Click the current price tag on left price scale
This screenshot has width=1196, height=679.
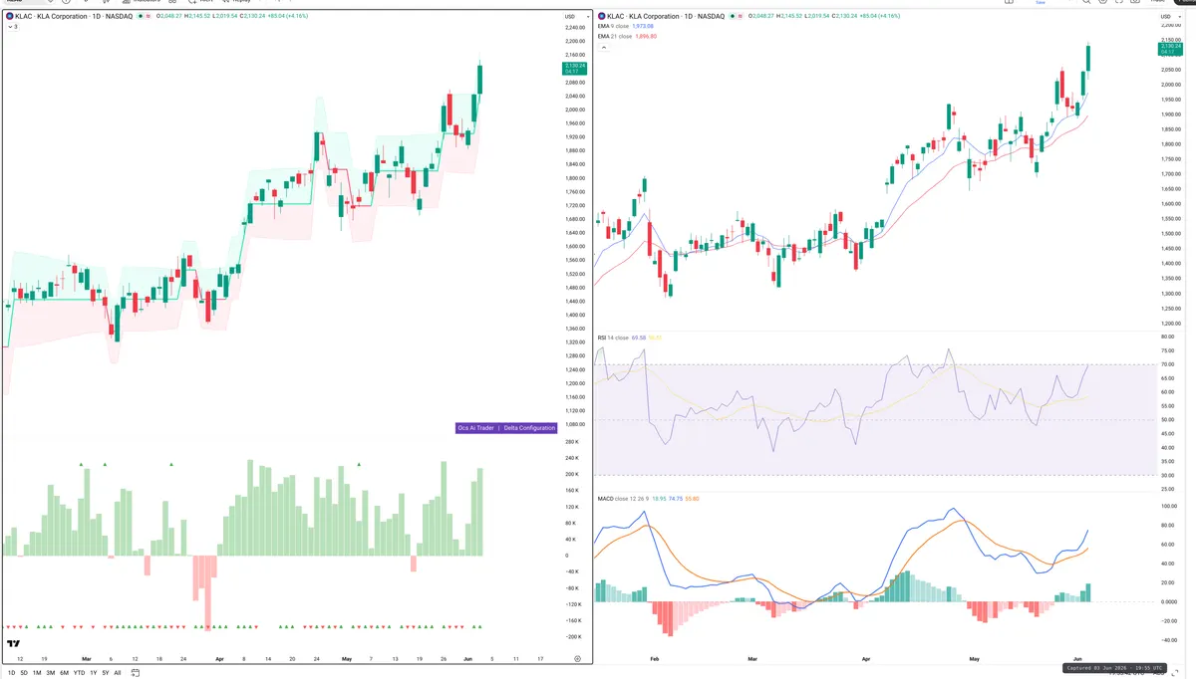[x=575, y=69]
